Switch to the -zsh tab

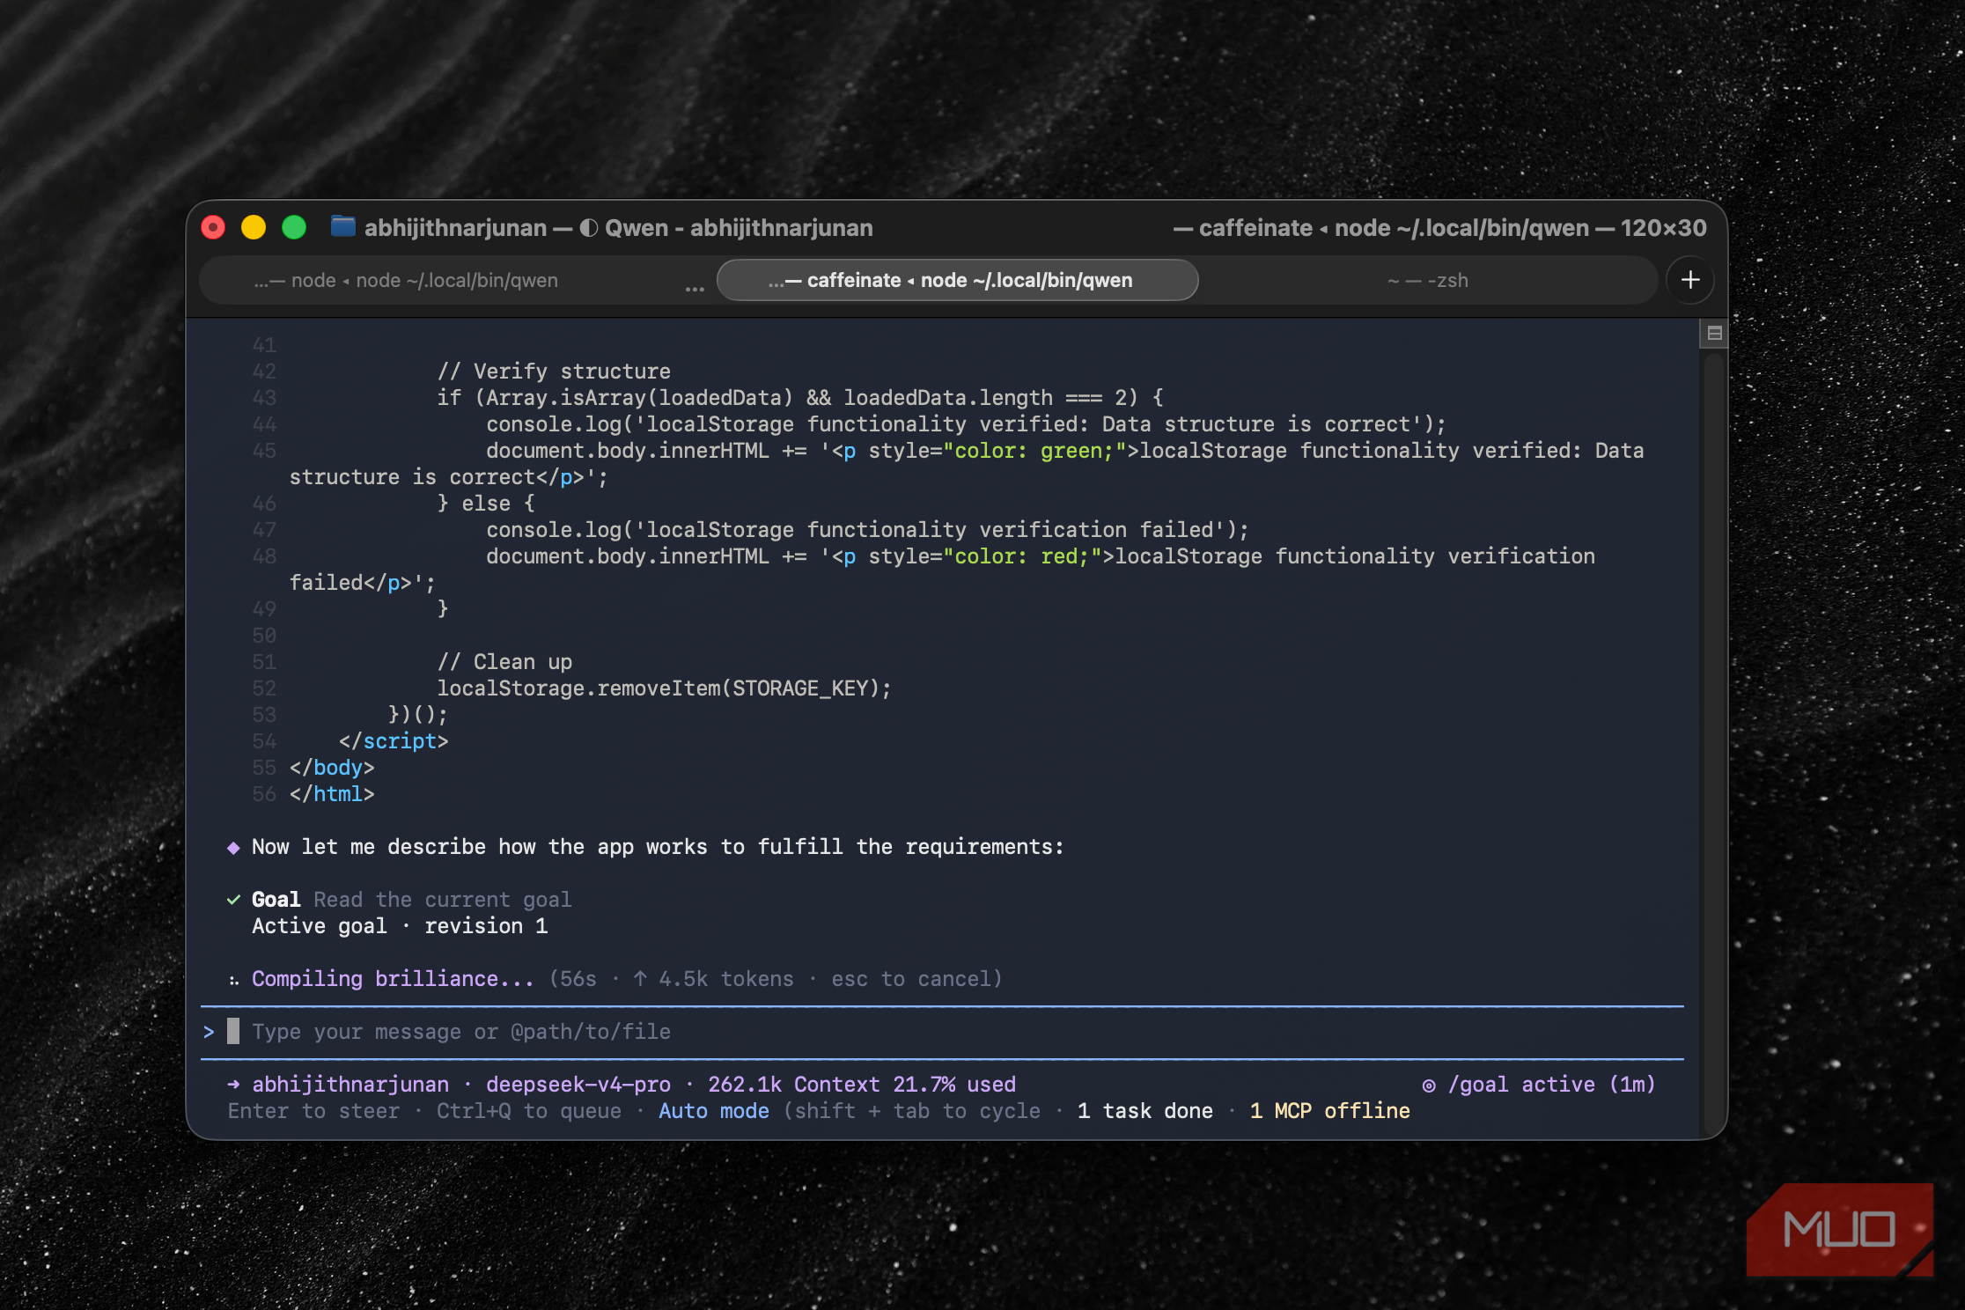1428,280
